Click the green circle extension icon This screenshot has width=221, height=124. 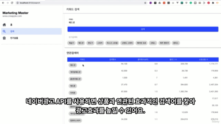point(191,3)
